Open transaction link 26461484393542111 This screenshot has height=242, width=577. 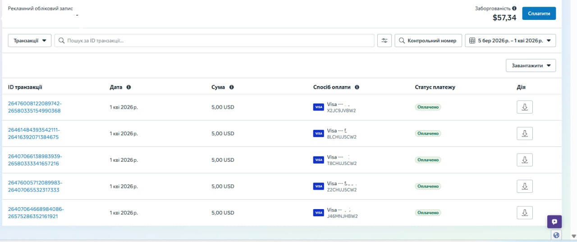pyautogui.click(x=34, y=130)
